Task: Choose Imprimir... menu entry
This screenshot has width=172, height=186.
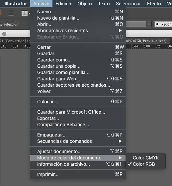Action: [78, 174]
